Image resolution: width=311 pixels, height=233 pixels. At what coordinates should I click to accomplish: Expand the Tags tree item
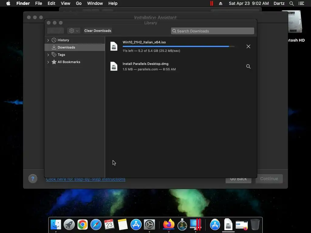48,55
